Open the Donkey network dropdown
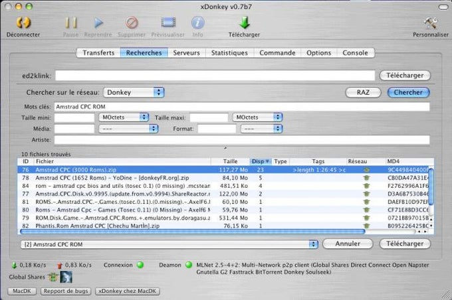 click(134, 92)
